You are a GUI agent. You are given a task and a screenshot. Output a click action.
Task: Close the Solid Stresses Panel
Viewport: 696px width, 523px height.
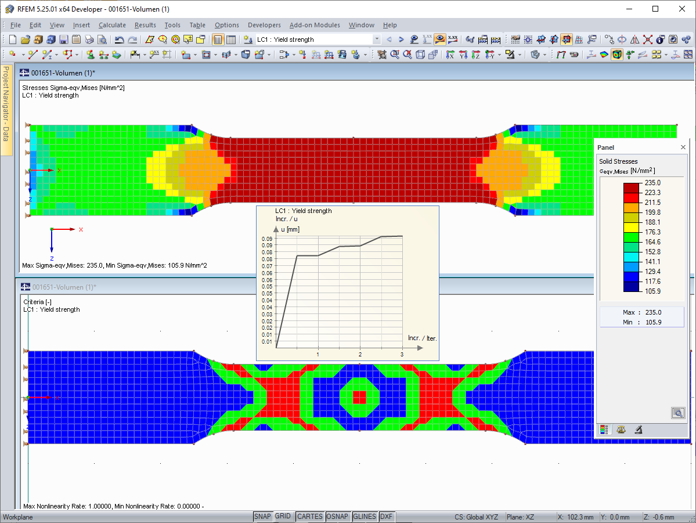coord(683,147)
